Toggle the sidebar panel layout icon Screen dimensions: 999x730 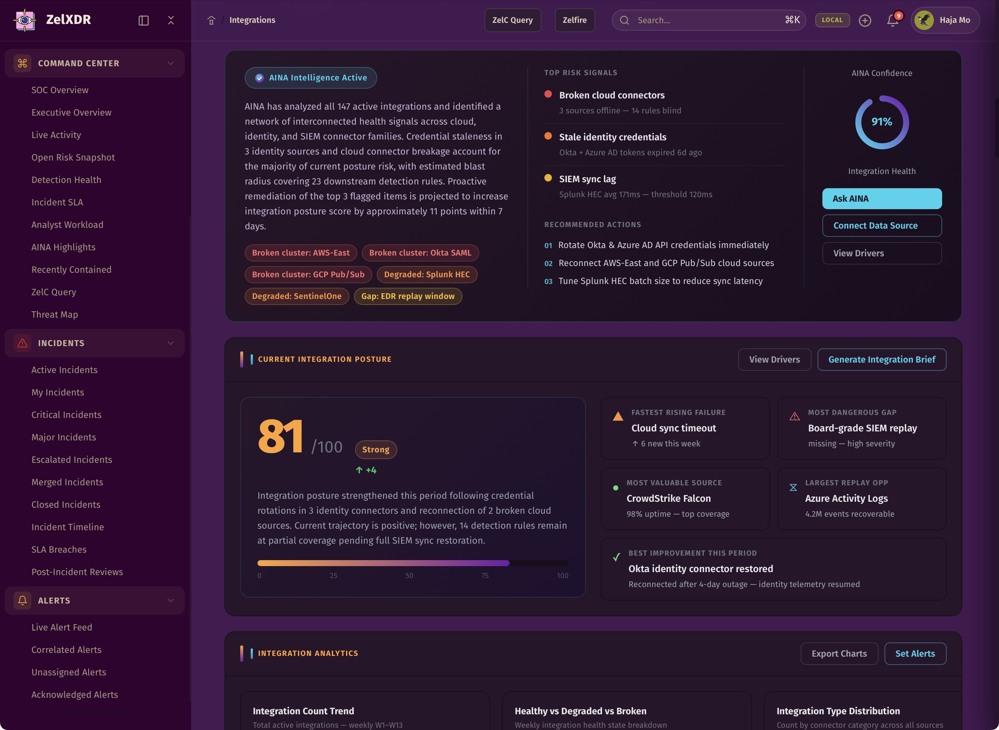click(144, 20)
